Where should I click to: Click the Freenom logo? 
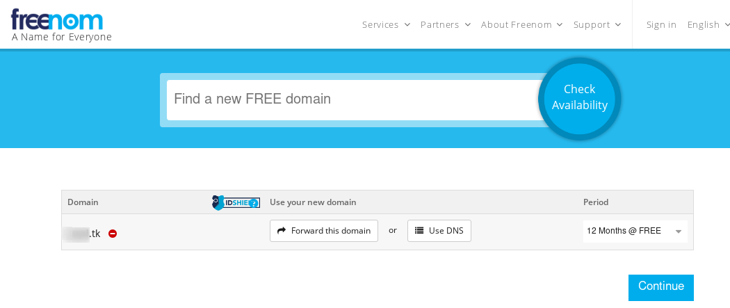pyautogui.click(x=57, y=20)
